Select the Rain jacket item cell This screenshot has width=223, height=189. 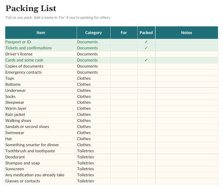tap(41, 115)
